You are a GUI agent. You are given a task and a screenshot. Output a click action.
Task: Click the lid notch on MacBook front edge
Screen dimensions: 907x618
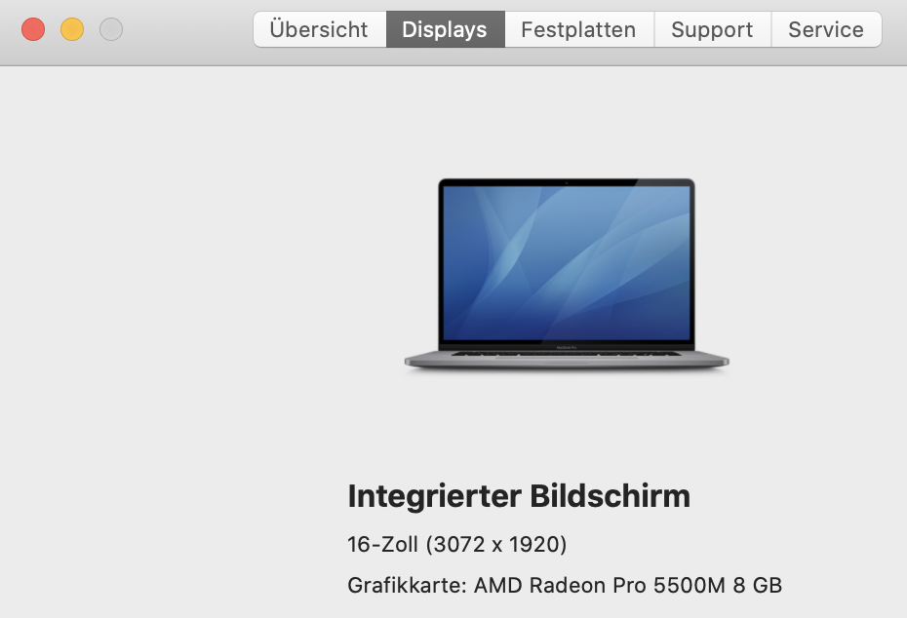[x=567, y=363]
